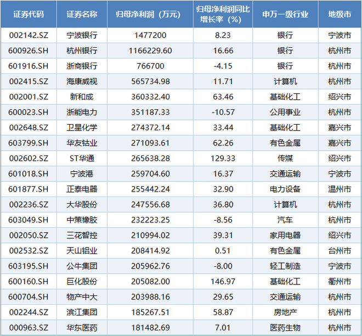The height and width of the screenshot is (336, 362).
Task: Select the 传媒 industry cell
Action: coord(285,158)
